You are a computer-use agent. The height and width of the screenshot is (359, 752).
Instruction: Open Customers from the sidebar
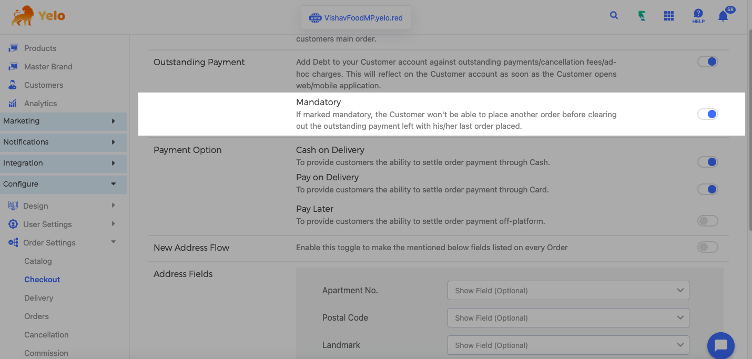pos(43,85)
